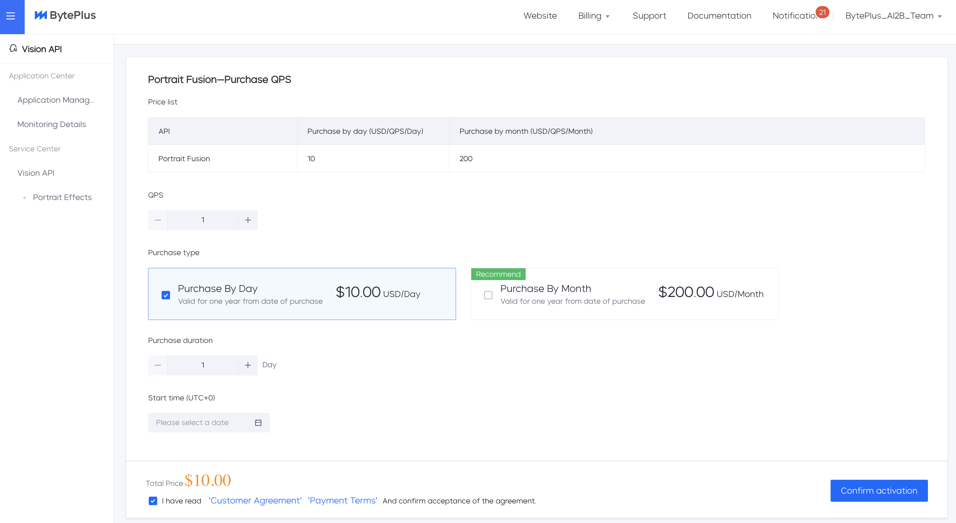
Task: Expand the Billing dropdown menu
Action: tap(593, 16)
